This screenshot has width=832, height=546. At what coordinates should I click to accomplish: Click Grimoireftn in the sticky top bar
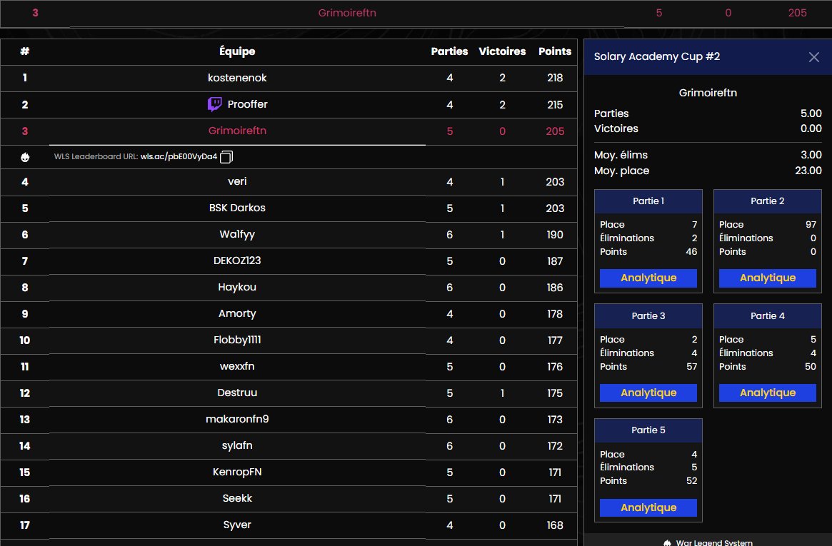[x=347, y=13]
